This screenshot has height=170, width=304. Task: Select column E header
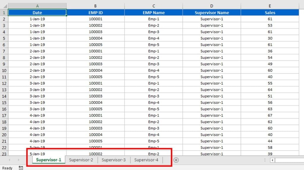point(270,6)
